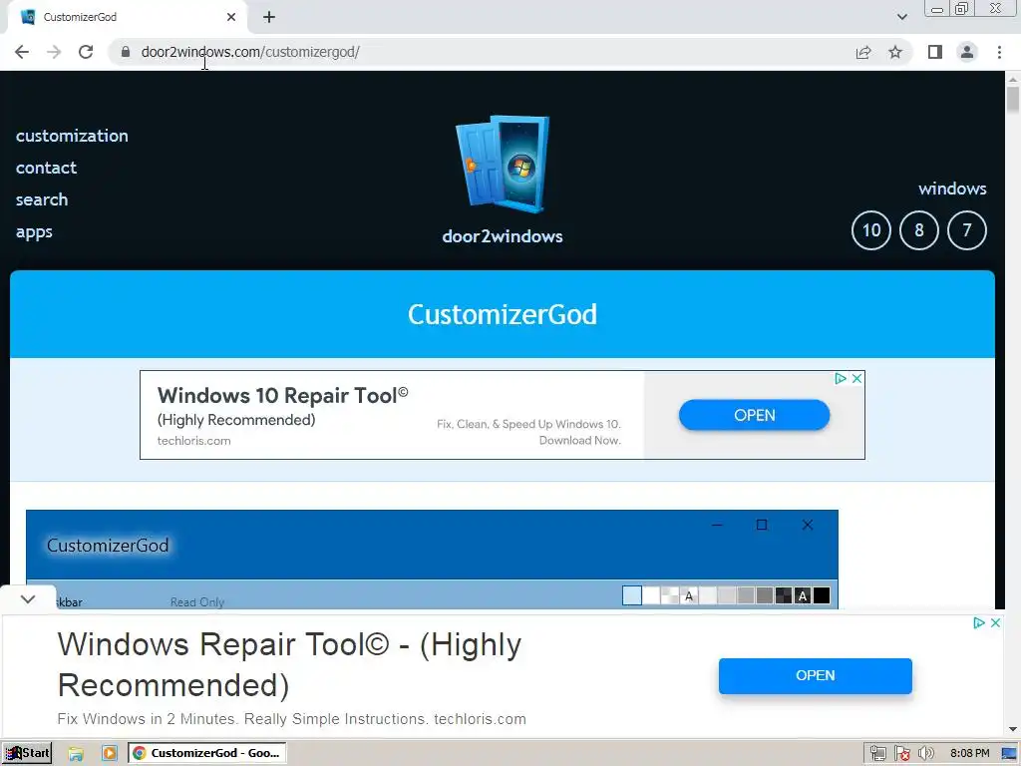Viewport: 1021px width, 766px height.
Task: Click the address bar URL field
Action: 482,52
